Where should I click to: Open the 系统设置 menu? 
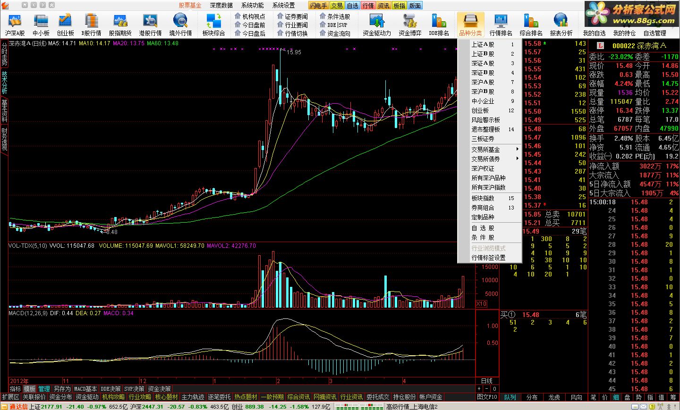[284, 6]
